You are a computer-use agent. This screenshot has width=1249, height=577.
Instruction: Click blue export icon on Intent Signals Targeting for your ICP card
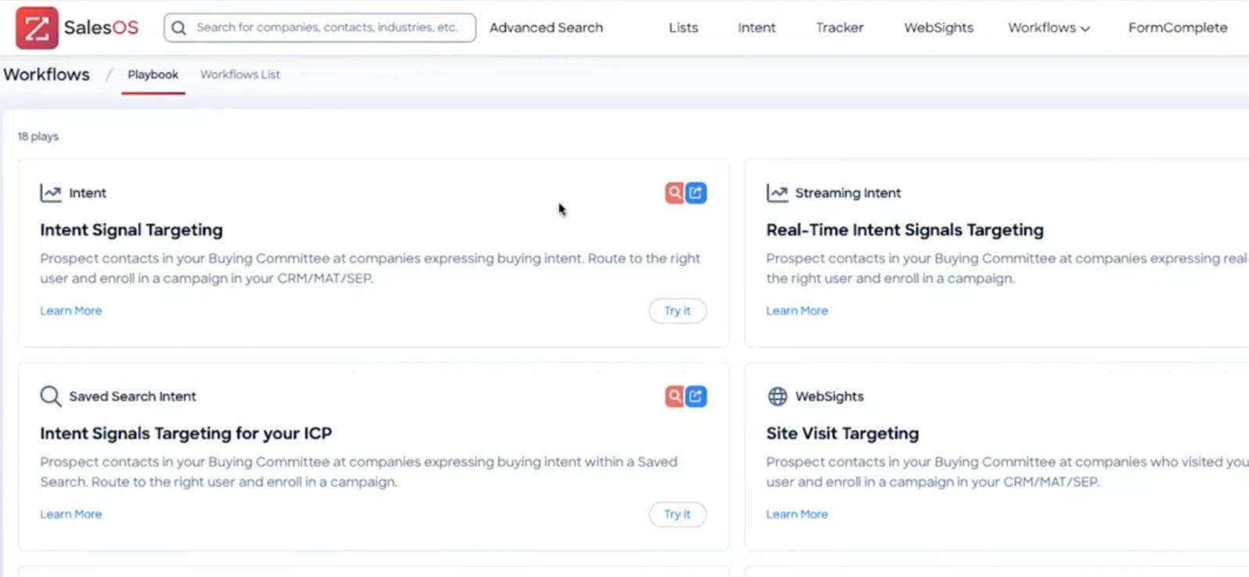point(696,396)
